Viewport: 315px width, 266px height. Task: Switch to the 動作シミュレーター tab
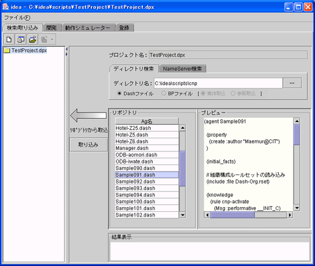[x=88, y=28]
